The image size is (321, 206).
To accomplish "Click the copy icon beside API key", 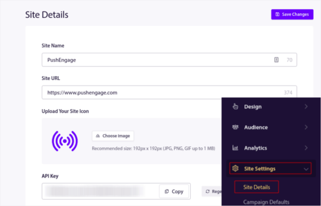I will coord(167,192).
